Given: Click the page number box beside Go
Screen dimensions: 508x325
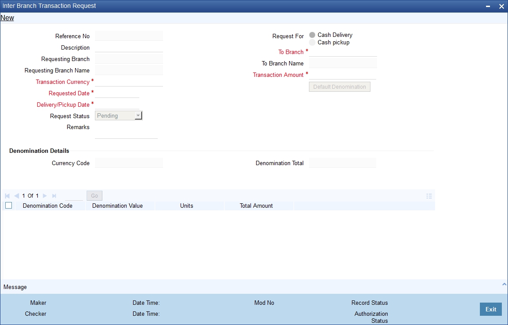Looking at the screenshot, I should point(74,196).
